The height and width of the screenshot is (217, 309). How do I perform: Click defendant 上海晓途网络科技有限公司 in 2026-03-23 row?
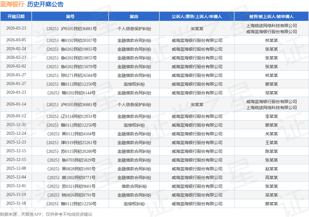point(272,26)
